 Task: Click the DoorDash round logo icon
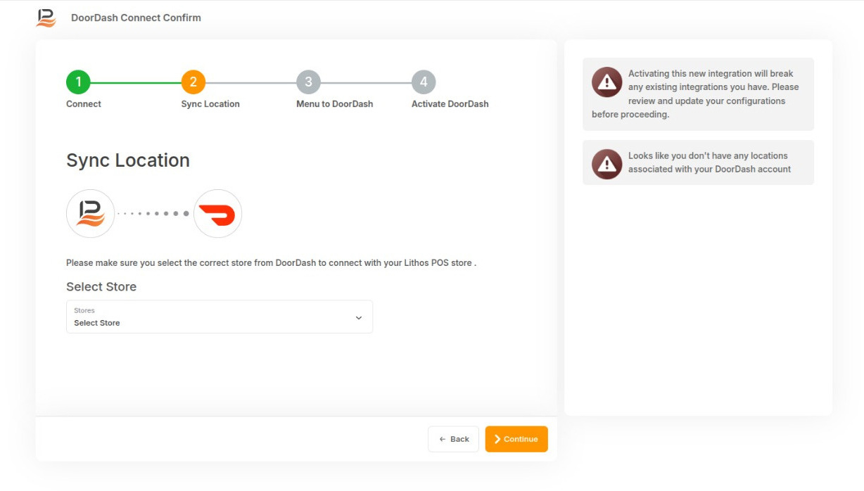217,213
